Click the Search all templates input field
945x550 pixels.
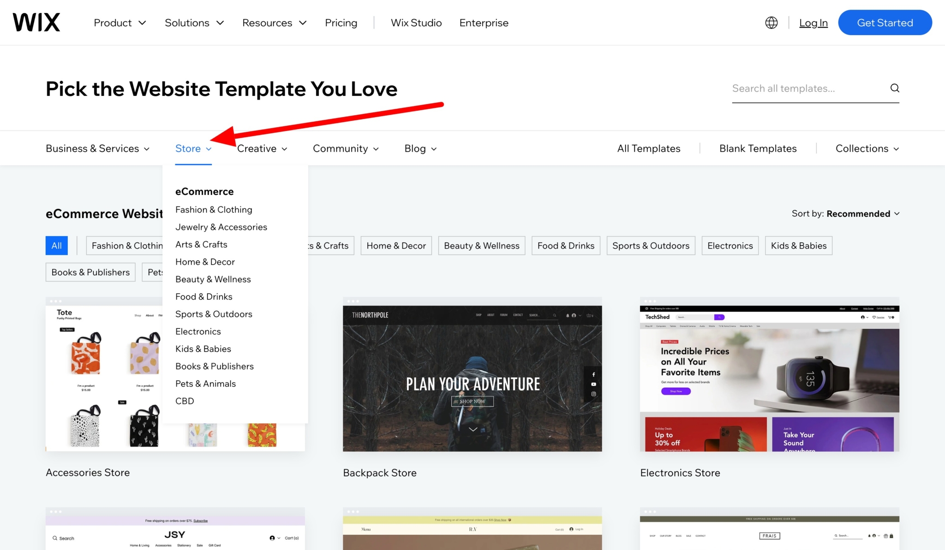coord(807,88)
